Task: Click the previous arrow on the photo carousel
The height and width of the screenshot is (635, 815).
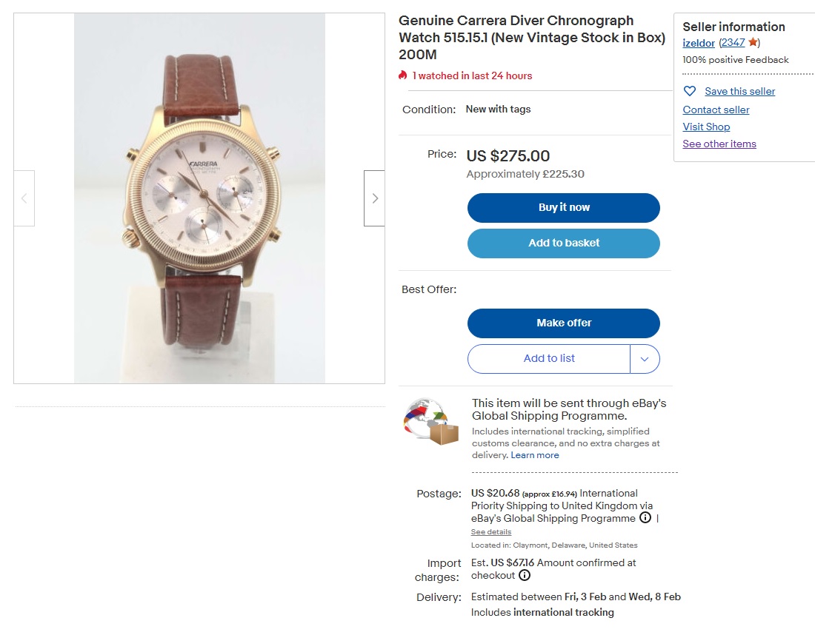Action: (x=24, y=198)
